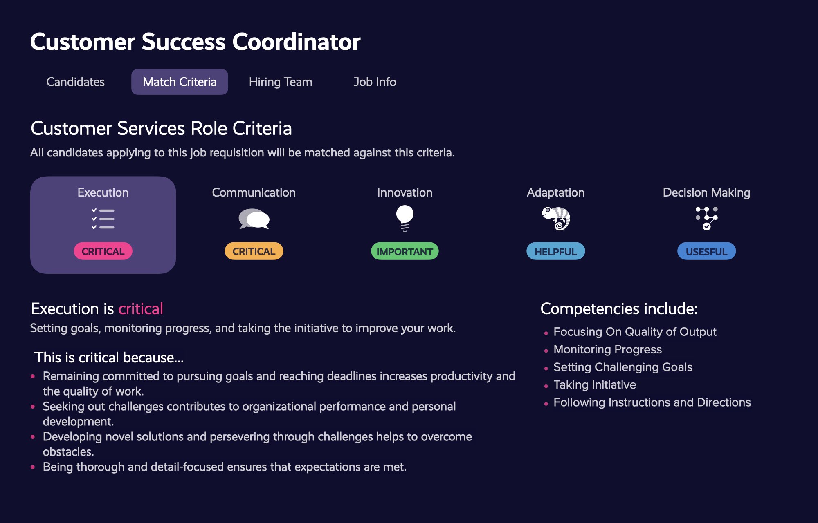Click the pink 'critical' word in heading
Image resolution: width=818 pixels, height=523 pixels.
click(141, 309)
